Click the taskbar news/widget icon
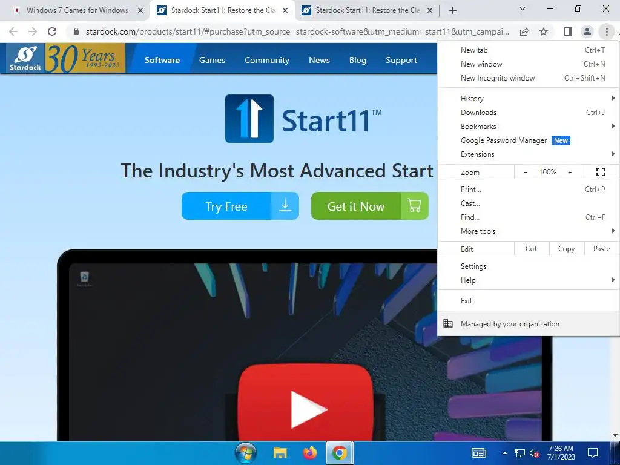This screenshot has height=465, width=620. [479, 453]
